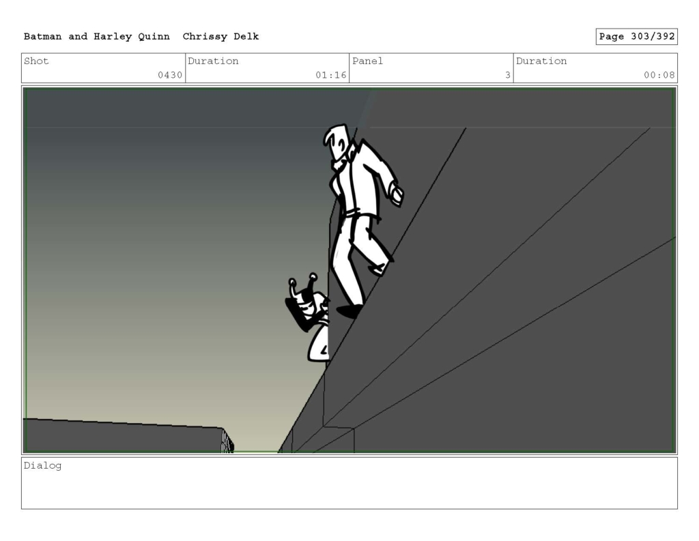Select the "Chrissy Delk" artist name
The image size is (699, 541).
(220, 37)
